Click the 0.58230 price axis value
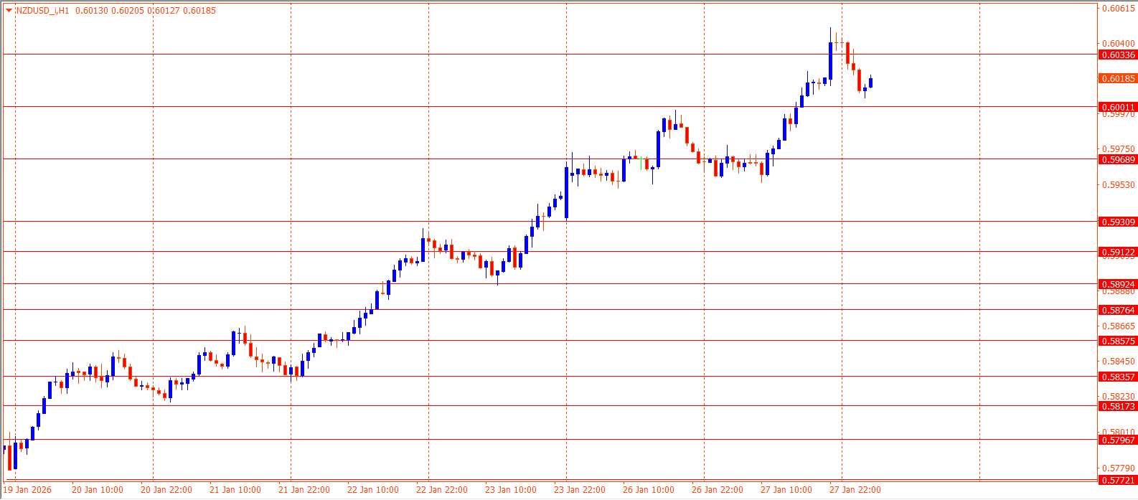 (1119, 396)
